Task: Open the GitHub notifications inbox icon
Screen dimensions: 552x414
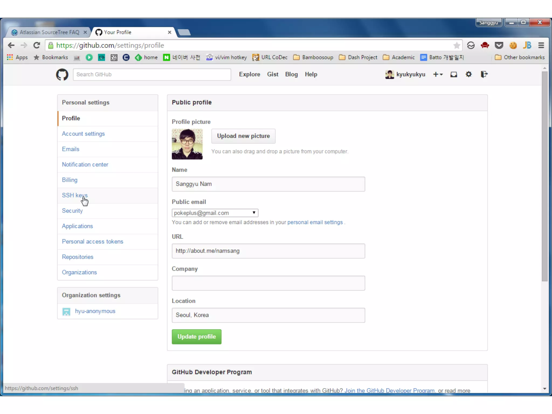Action: [x=454, y=74]
